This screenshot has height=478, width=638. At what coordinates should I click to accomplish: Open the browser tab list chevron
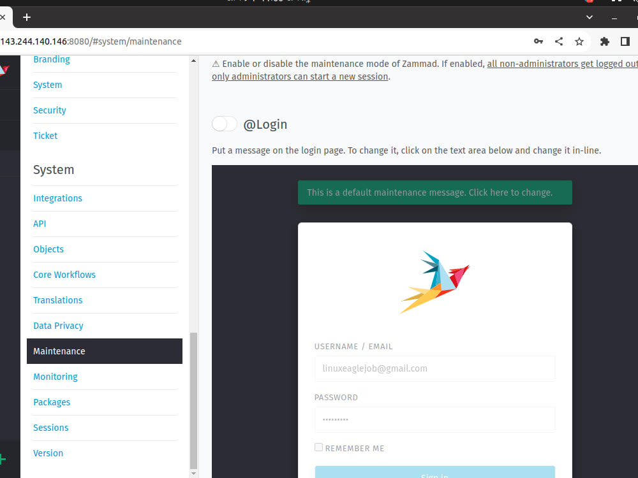tap(589, 17)
